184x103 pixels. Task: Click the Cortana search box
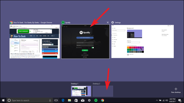pos(29,100)
